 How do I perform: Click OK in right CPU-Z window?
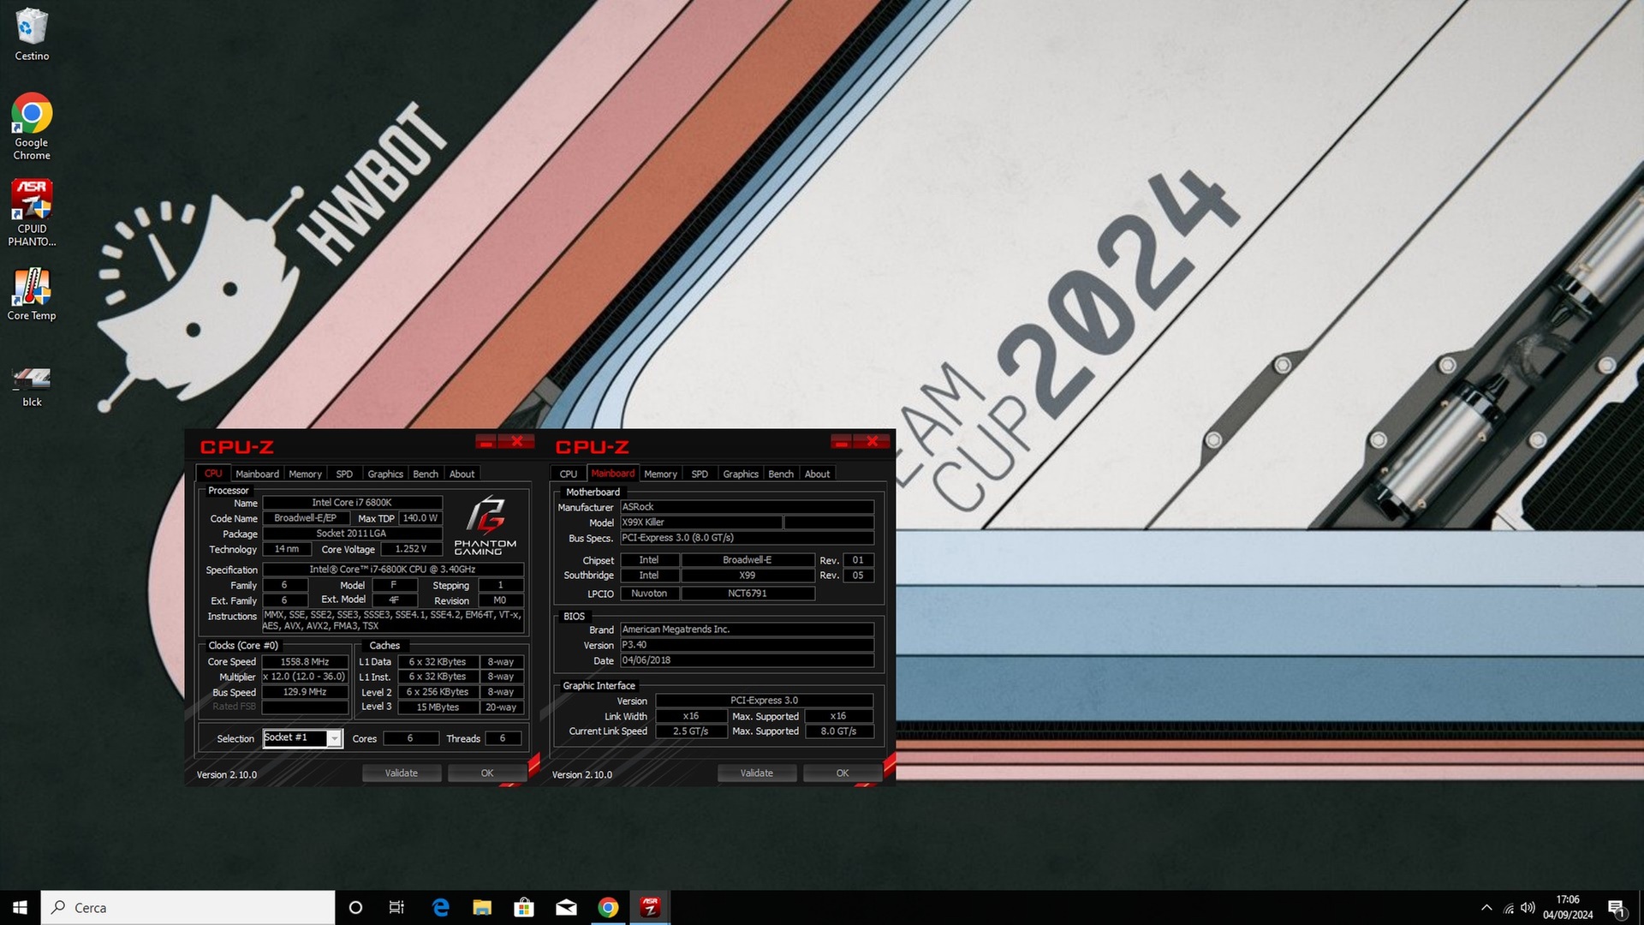point(843,773)
